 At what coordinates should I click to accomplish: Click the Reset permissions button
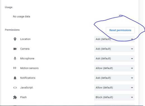coord(120,30)
